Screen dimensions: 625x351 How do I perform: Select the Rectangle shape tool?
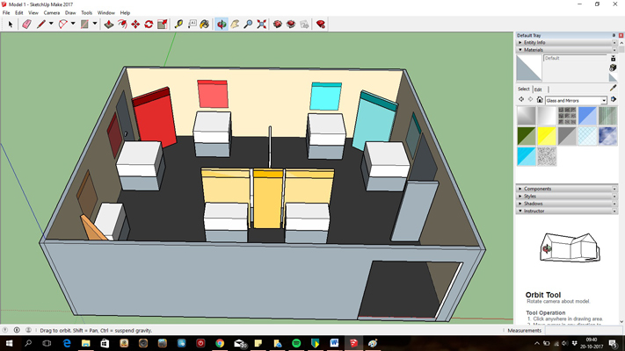tap(84, 25)
